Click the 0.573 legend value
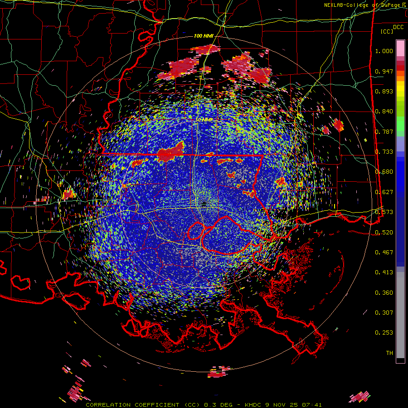 [384, 212]
